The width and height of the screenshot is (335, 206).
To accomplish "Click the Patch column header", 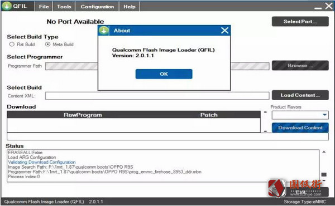I will 209,115.
